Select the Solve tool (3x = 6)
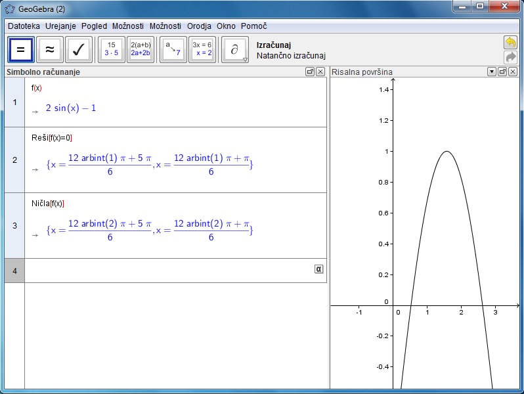524x394 pixels. 202,49
